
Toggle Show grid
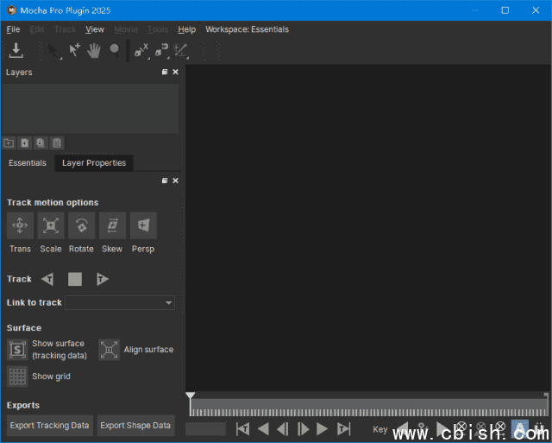point(17,377)
